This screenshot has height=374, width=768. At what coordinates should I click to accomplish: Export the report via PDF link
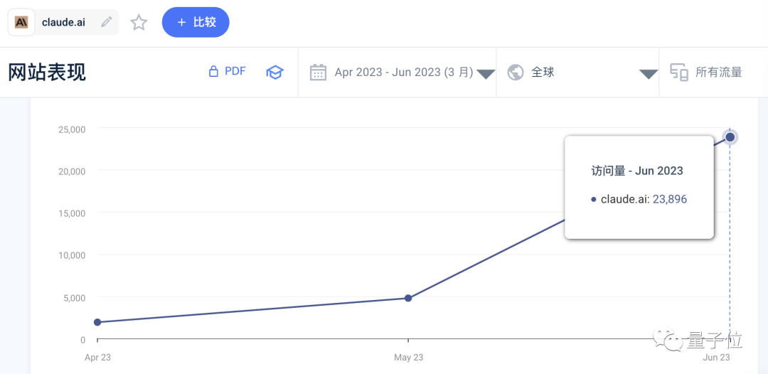(x=235, y=72)
